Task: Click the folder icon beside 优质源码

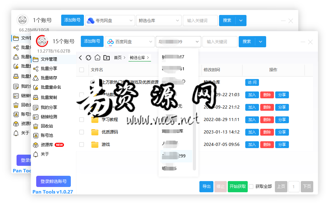Action: pyautogui.click(x=95, y=132)
